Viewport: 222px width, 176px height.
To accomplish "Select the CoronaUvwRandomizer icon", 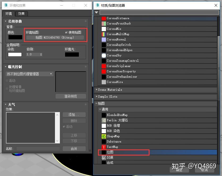I will pyautogui.click(x=104, y=77).
